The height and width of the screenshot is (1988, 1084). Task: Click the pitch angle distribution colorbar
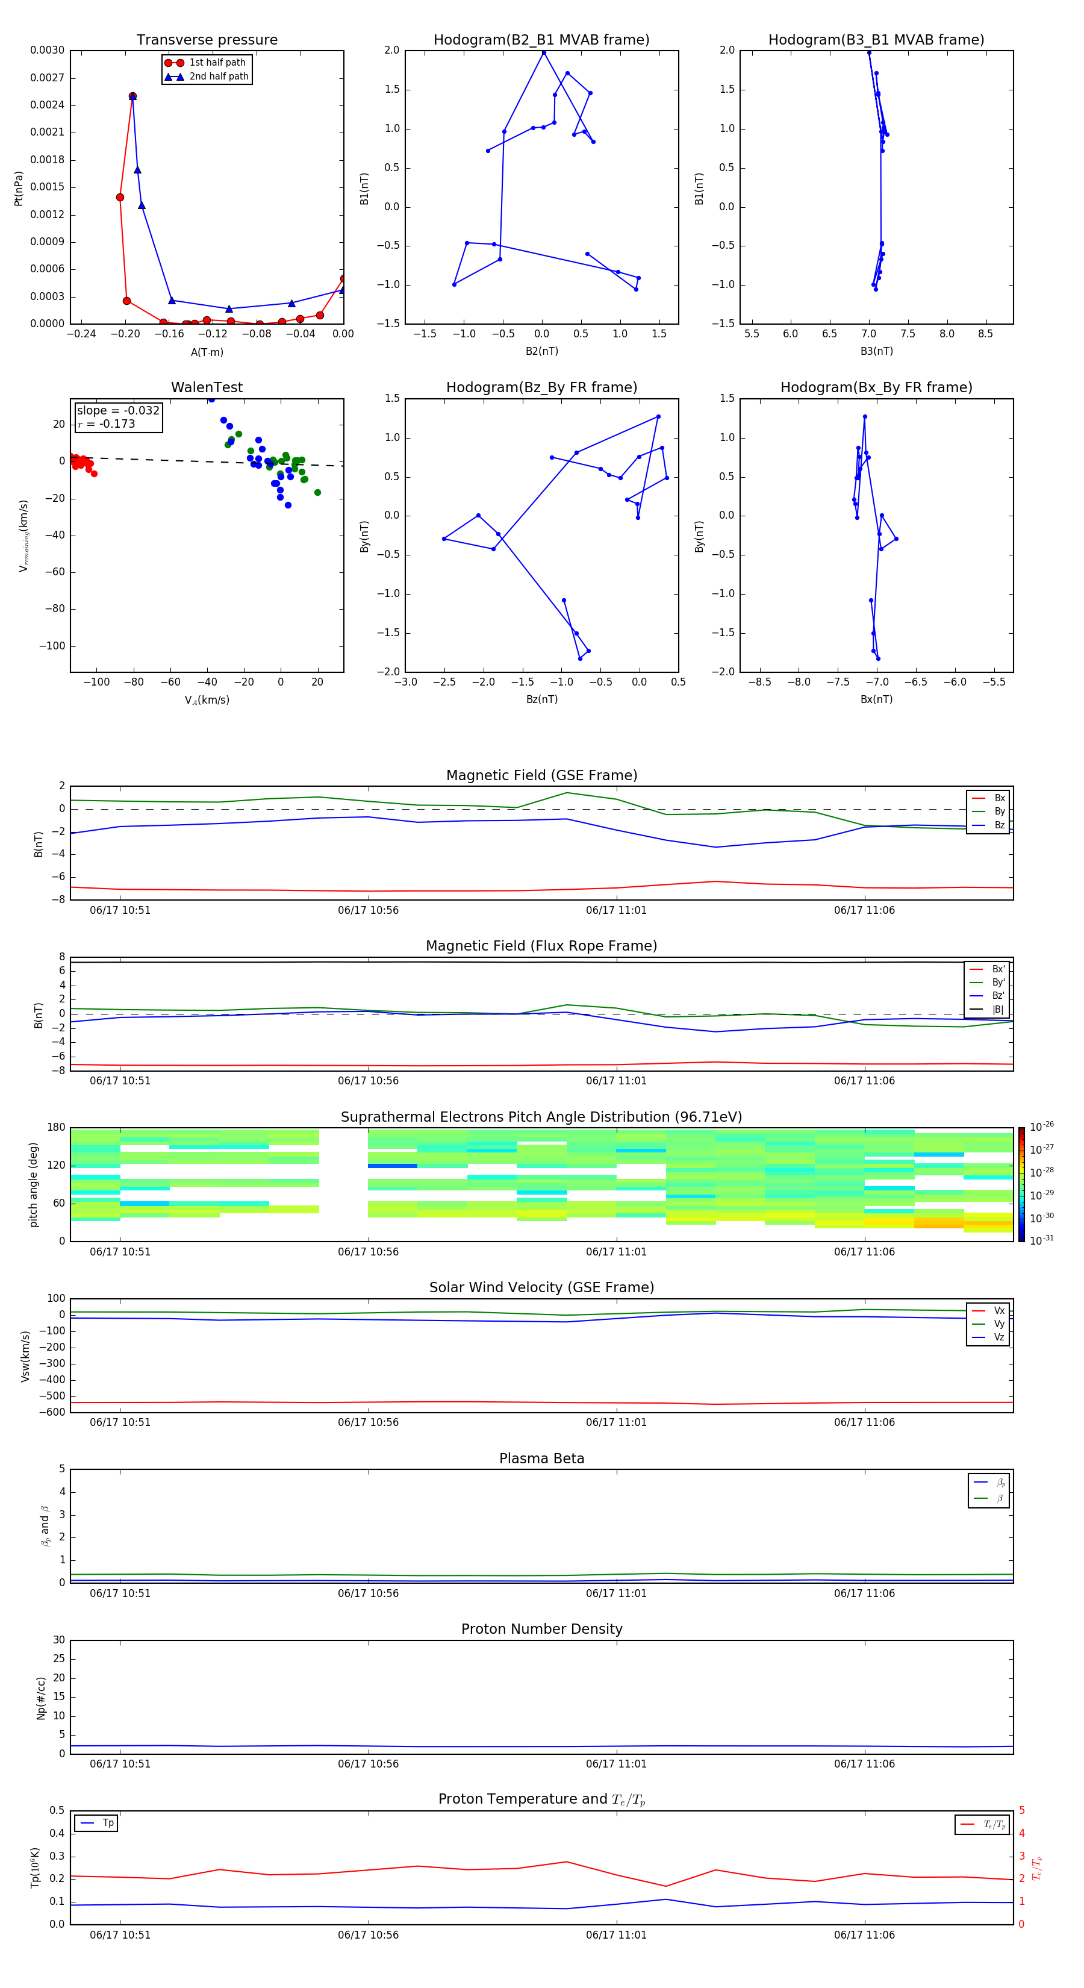pos(1021,1184)
